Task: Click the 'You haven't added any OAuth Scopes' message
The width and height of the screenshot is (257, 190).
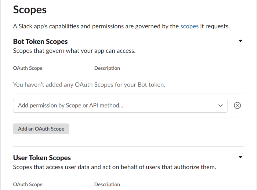Action: (89, 85)
